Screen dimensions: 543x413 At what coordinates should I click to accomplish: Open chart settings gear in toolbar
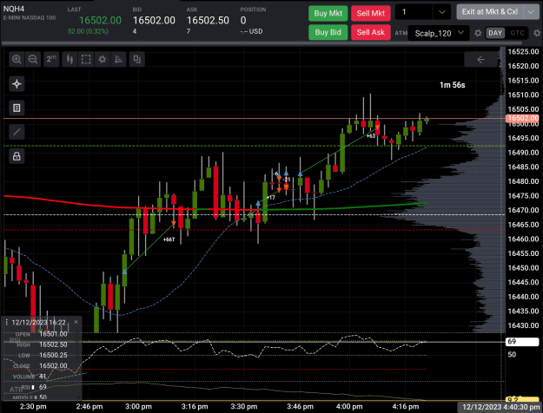[x=103, y=60]
